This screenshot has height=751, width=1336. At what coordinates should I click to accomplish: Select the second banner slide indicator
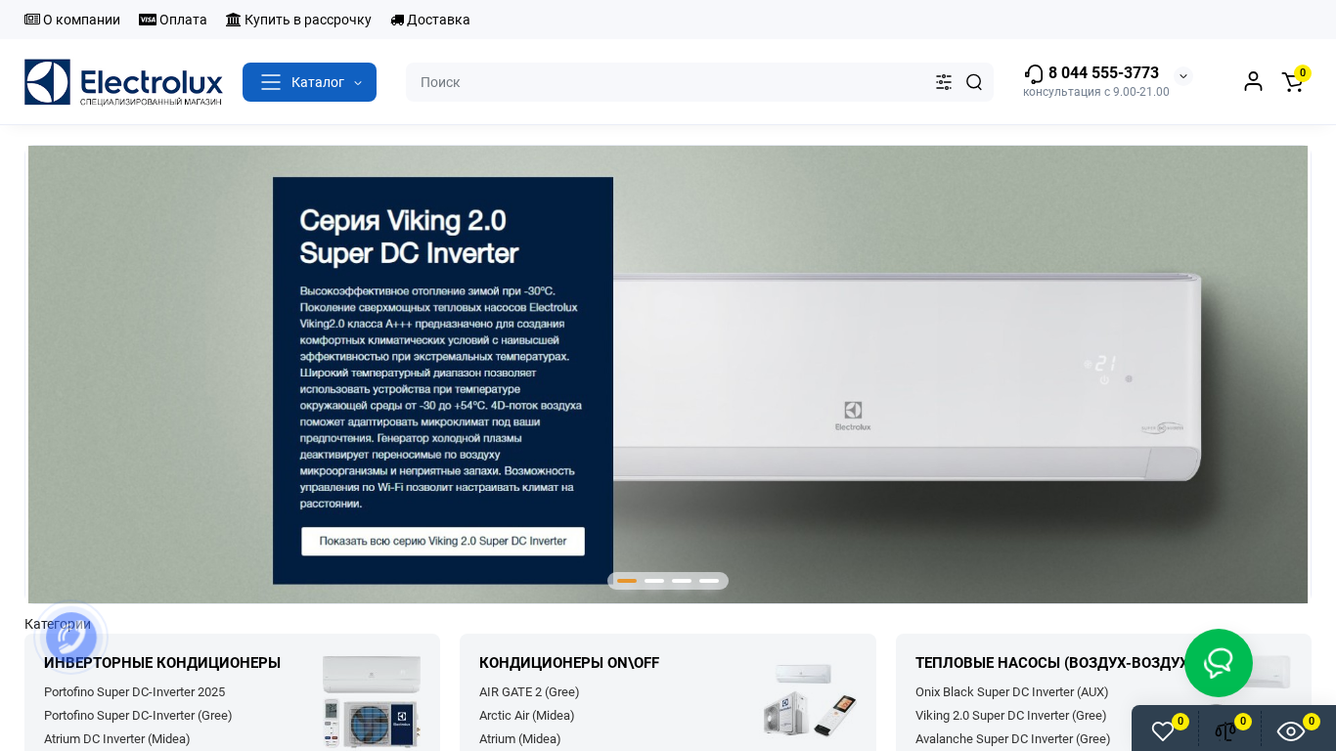(654, 581)
